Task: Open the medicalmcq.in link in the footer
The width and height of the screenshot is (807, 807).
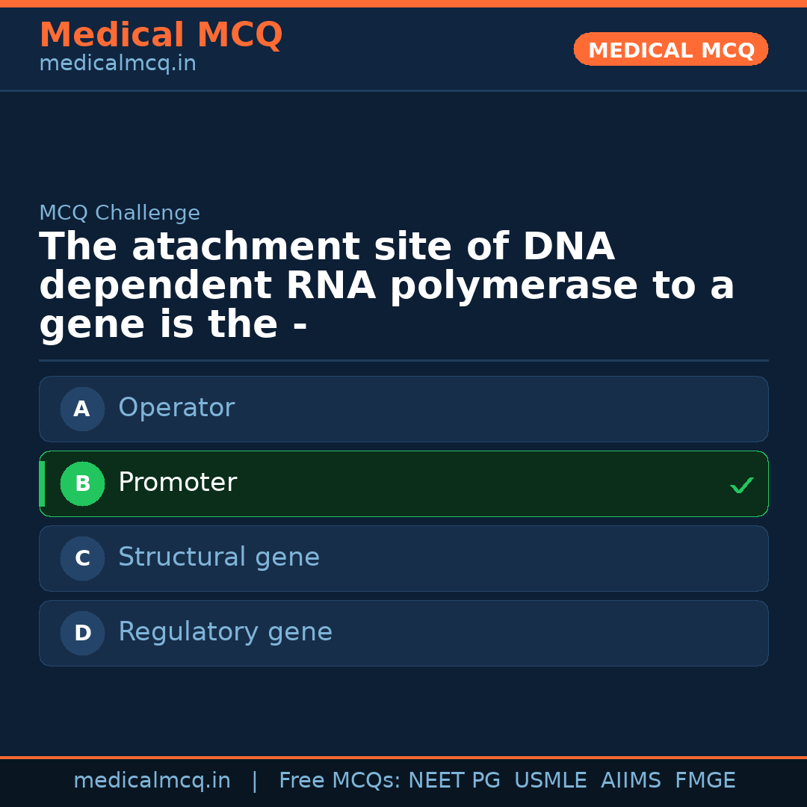Action: coord(152,781)
